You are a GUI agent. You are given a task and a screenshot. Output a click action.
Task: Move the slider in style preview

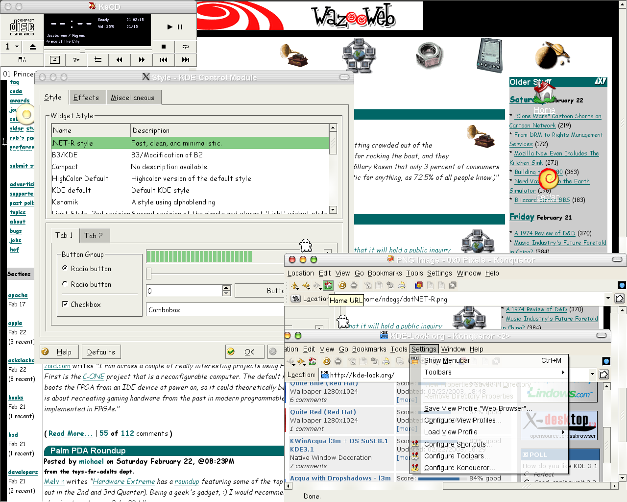click(149, 273)
